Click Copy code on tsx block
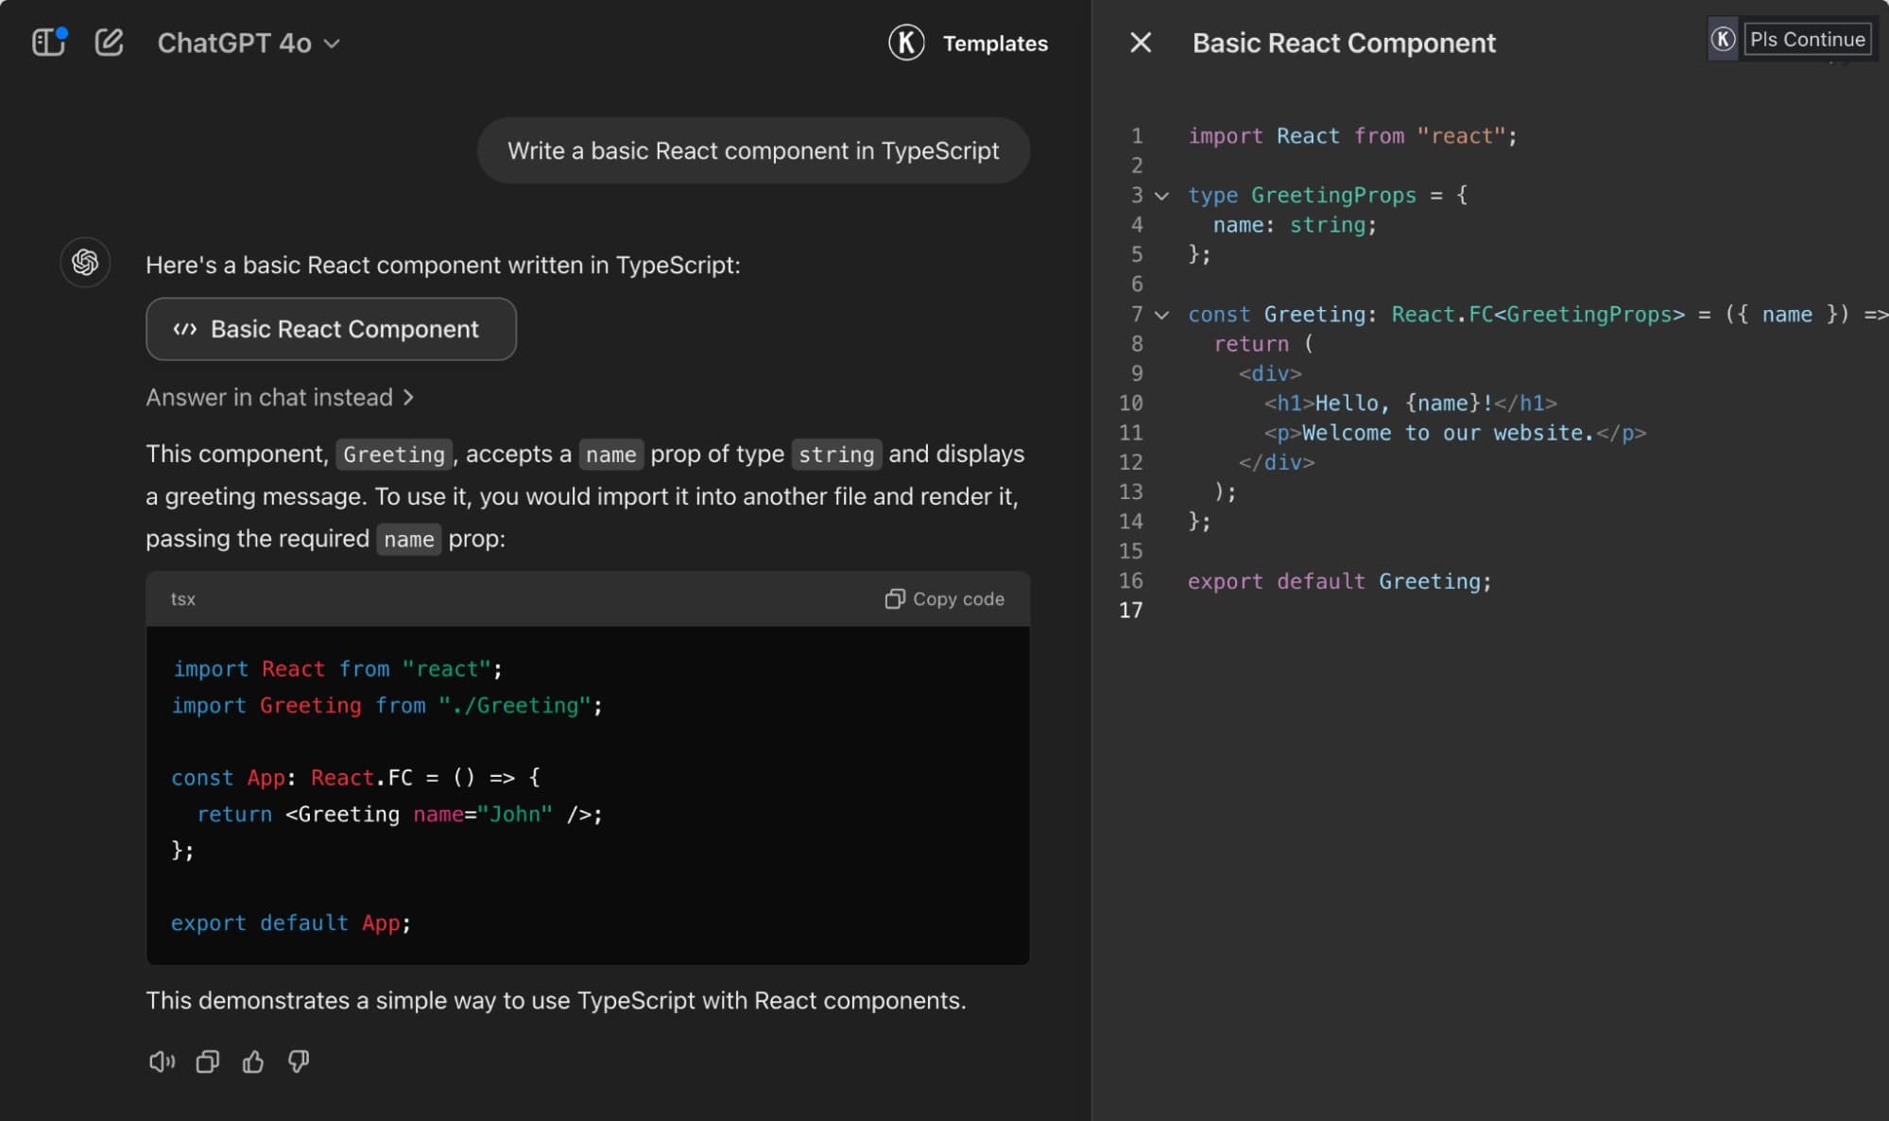 (944, 598)
